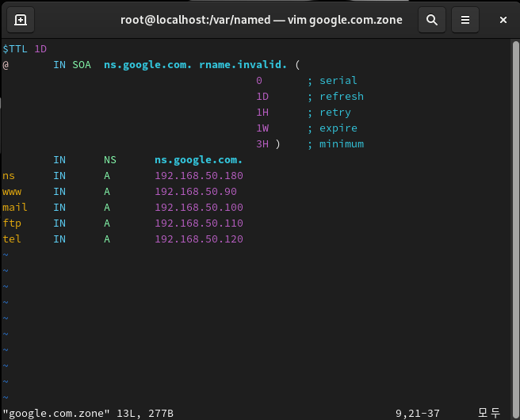The height and width of the screenshot is (420, 520).
Task: Click the '; minimum' comment
Action: pos(335,144)
